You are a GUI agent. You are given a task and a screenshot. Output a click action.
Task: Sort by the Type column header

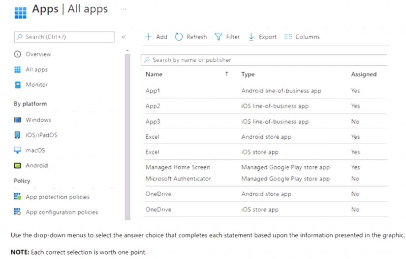[x=248, y=74]
